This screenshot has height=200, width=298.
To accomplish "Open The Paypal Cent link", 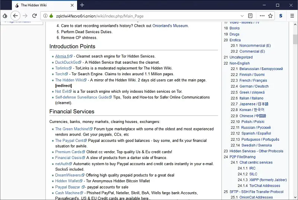I will [x=71, y=140].
